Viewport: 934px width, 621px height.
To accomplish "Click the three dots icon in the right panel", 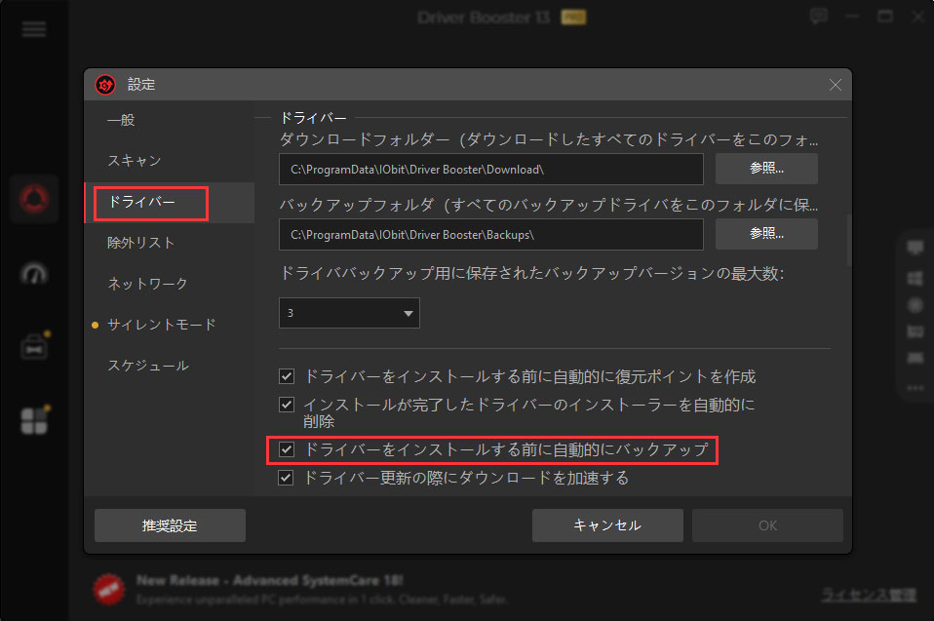I will pyautogui.click(x=915, y=388).
